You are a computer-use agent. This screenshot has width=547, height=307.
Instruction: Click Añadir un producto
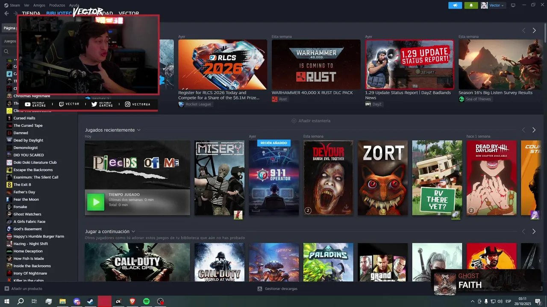coord(24,289)
